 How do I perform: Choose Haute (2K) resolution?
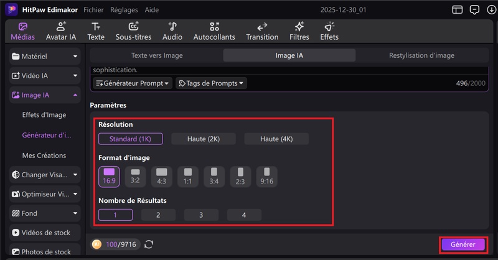204,139
